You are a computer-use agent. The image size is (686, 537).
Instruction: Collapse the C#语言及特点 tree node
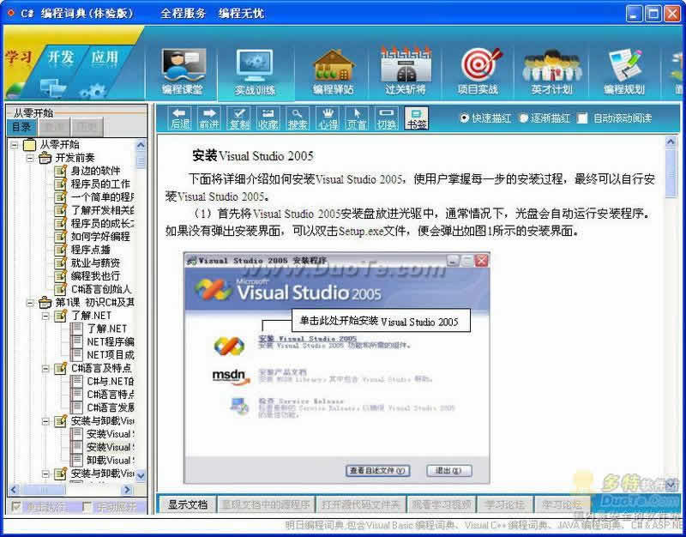(45, 369)
